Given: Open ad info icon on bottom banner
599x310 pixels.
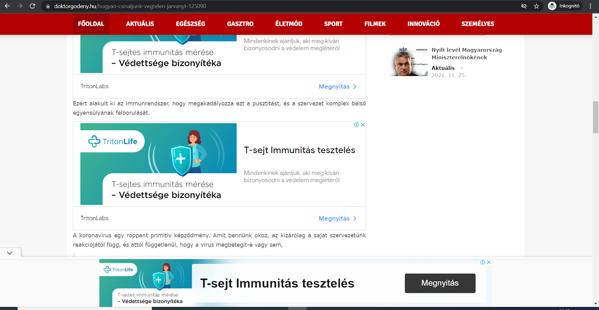Looking at the screenshot, I should (x=483, y=262).
